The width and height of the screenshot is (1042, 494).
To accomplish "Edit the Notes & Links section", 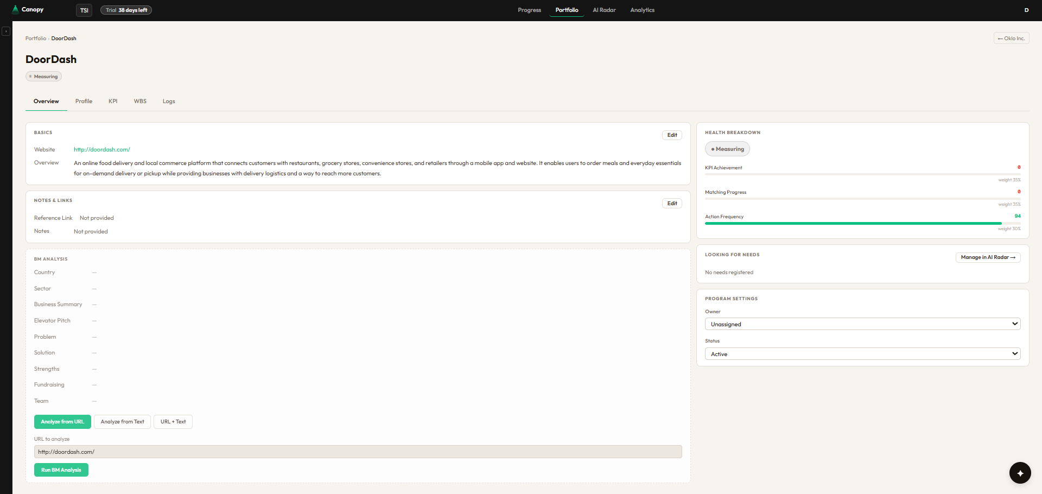I will pyautogui.click(x=672, y=204).
